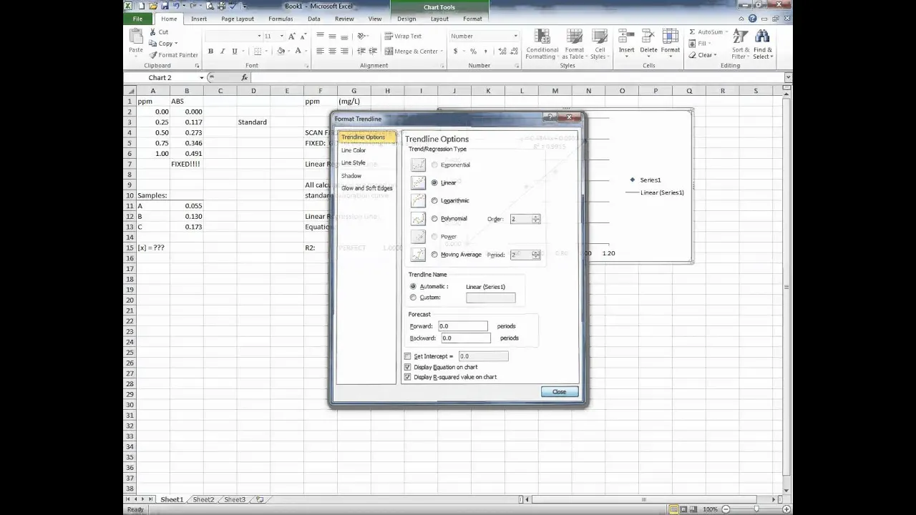The height and width of the screenshot is (515, 916).
Task: Click the Cut scissors command
Action: coord(159,32)
